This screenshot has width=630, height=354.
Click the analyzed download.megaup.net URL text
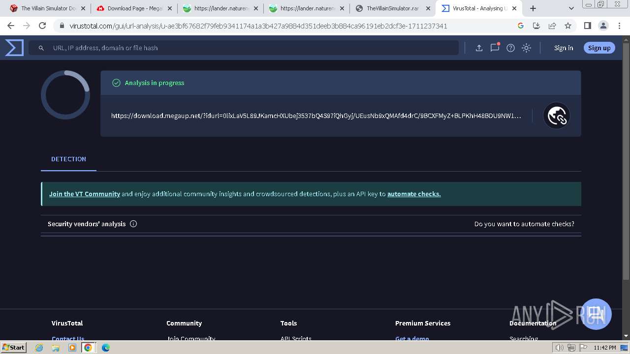(x=316, y=116)
